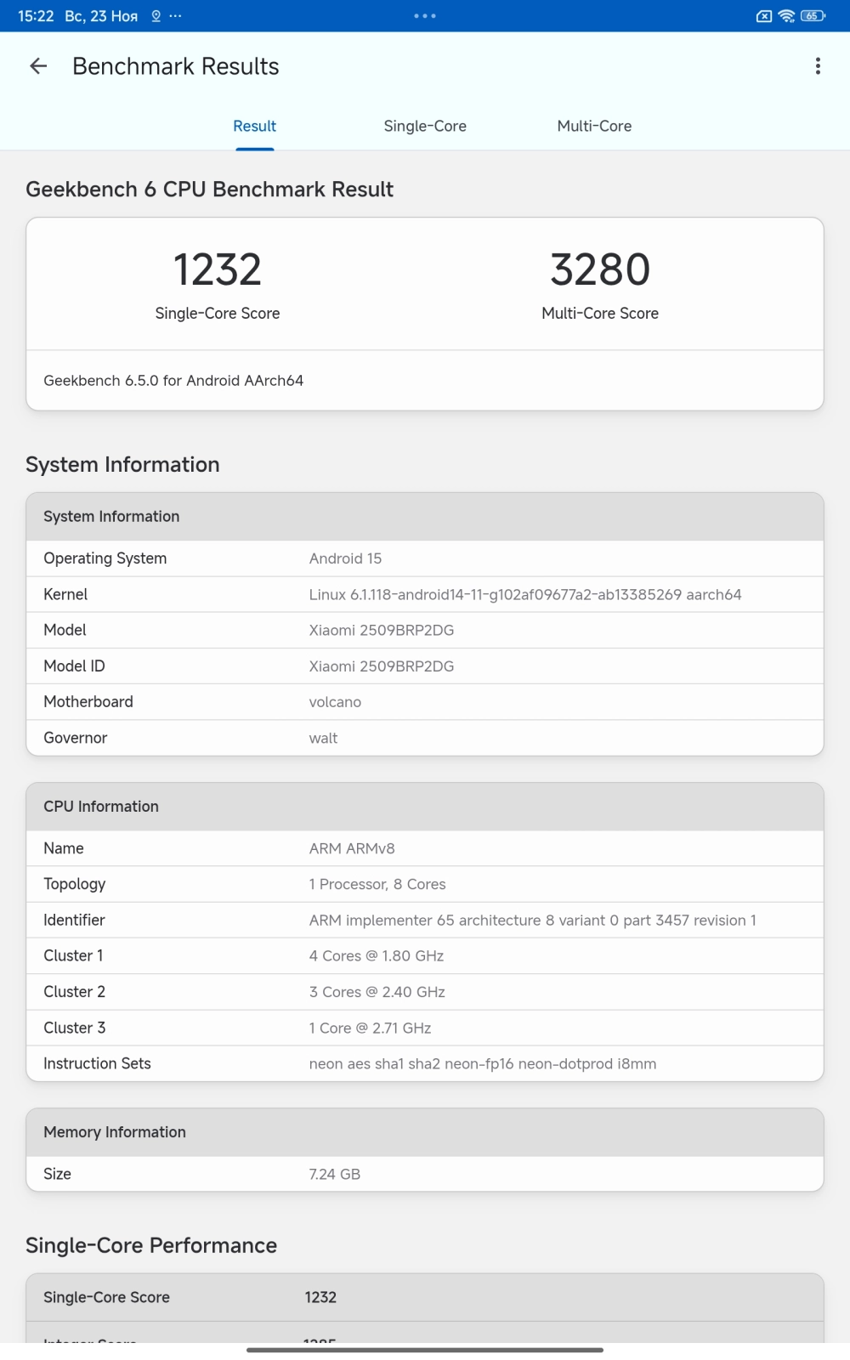Tap the back arrow beside Benchmark Results

pyautogui.click(x=38, y=66)
